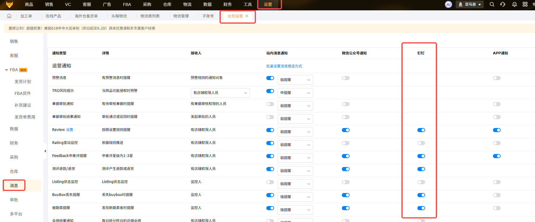Enable 钉钉 toggle for Rating变动监控
This screenshot has height=222, width=535.
click(x=421, y=143)
